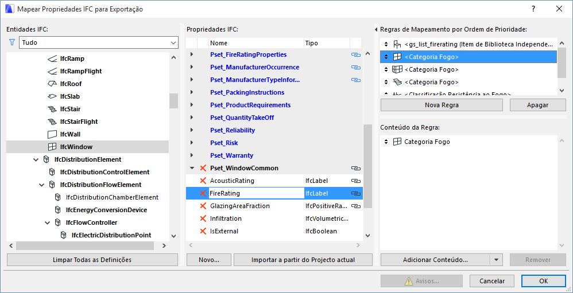Toggle the red X beside Infiltration
Viewport: 573px width, 293px height.
203,218
